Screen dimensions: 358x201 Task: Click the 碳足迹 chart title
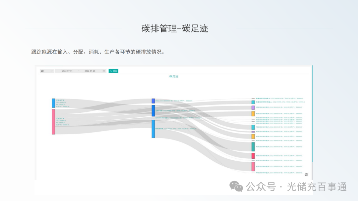(174, 76)
